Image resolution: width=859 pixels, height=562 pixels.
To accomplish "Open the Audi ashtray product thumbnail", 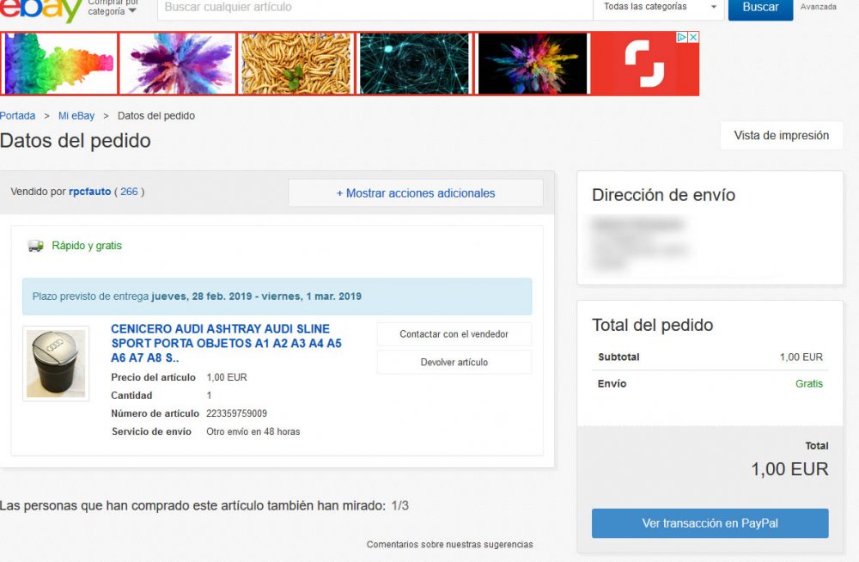I will [56, 363].
